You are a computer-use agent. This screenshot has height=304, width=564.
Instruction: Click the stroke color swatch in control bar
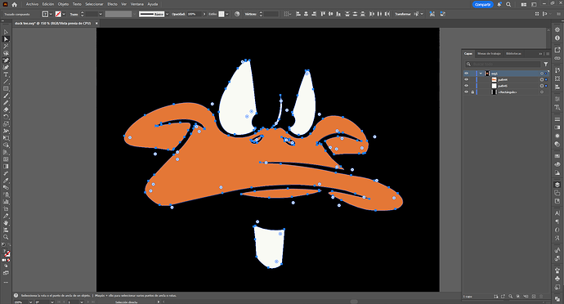[58, 14]
